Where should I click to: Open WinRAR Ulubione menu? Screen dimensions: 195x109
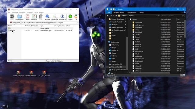pyautogui.click(x=30, y=12)
